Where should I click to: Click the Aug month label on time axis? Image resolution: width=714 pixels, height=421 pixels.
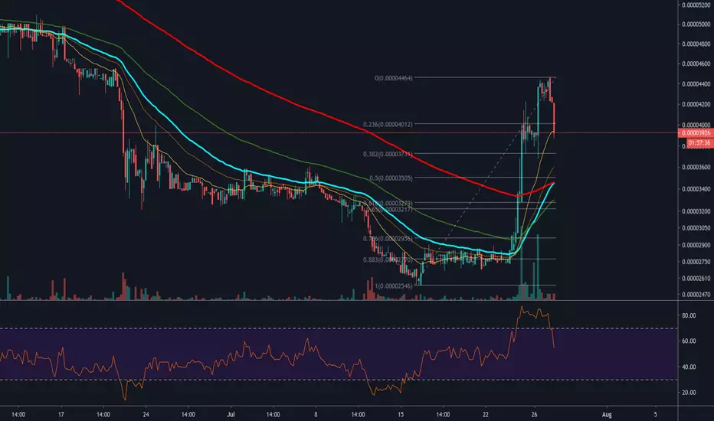pos(607,415)
